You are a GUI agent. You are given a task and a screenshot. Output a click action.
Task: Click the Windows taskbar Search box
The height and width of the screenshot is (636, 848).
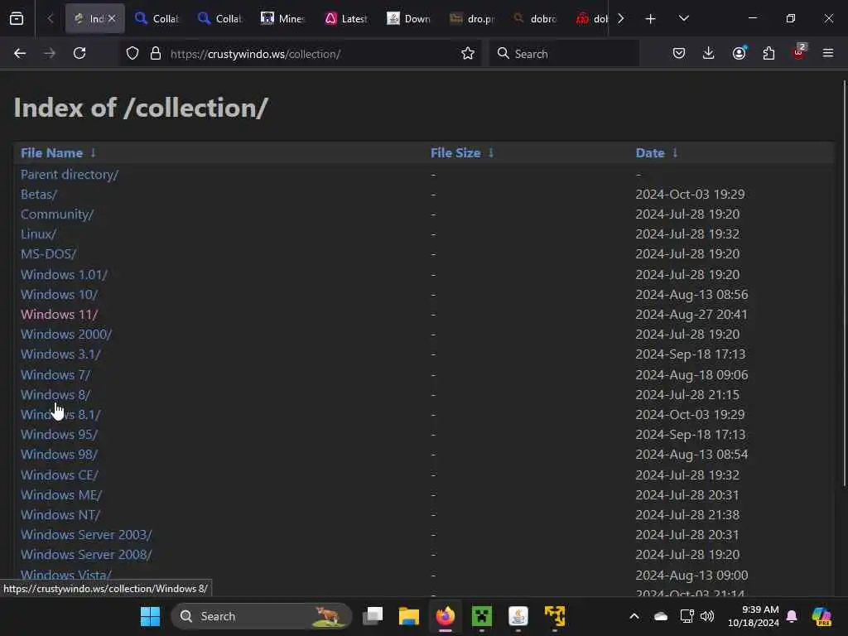(x=261, y=616)
